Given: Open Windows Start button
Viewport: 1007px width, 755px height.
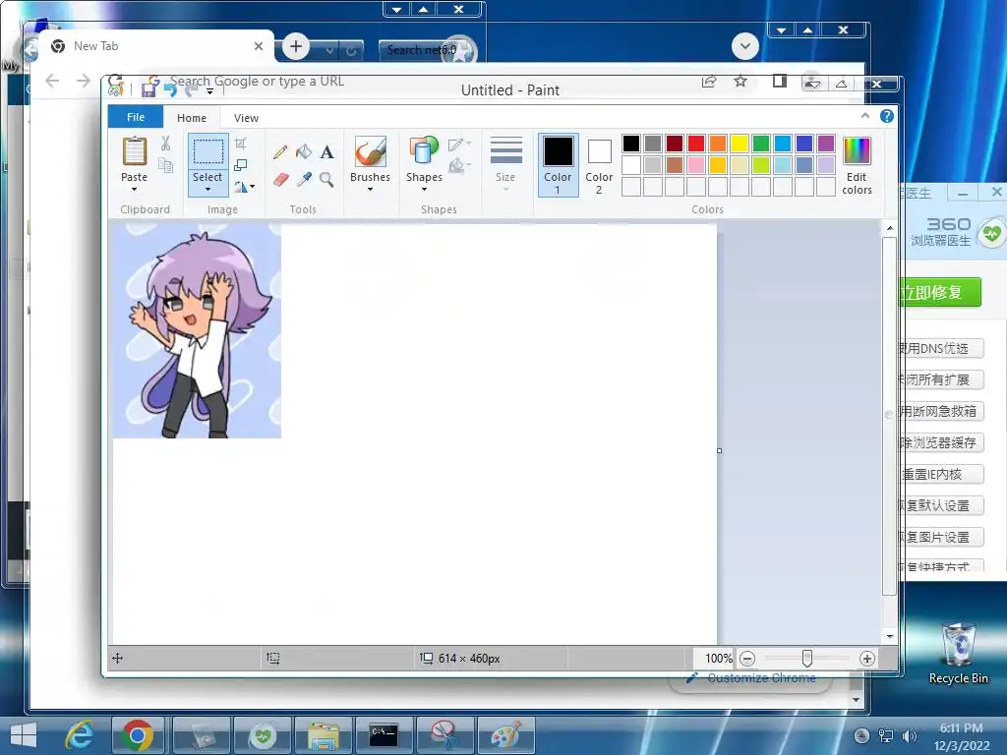Looking at the screenshot, I should coord(24,735).
